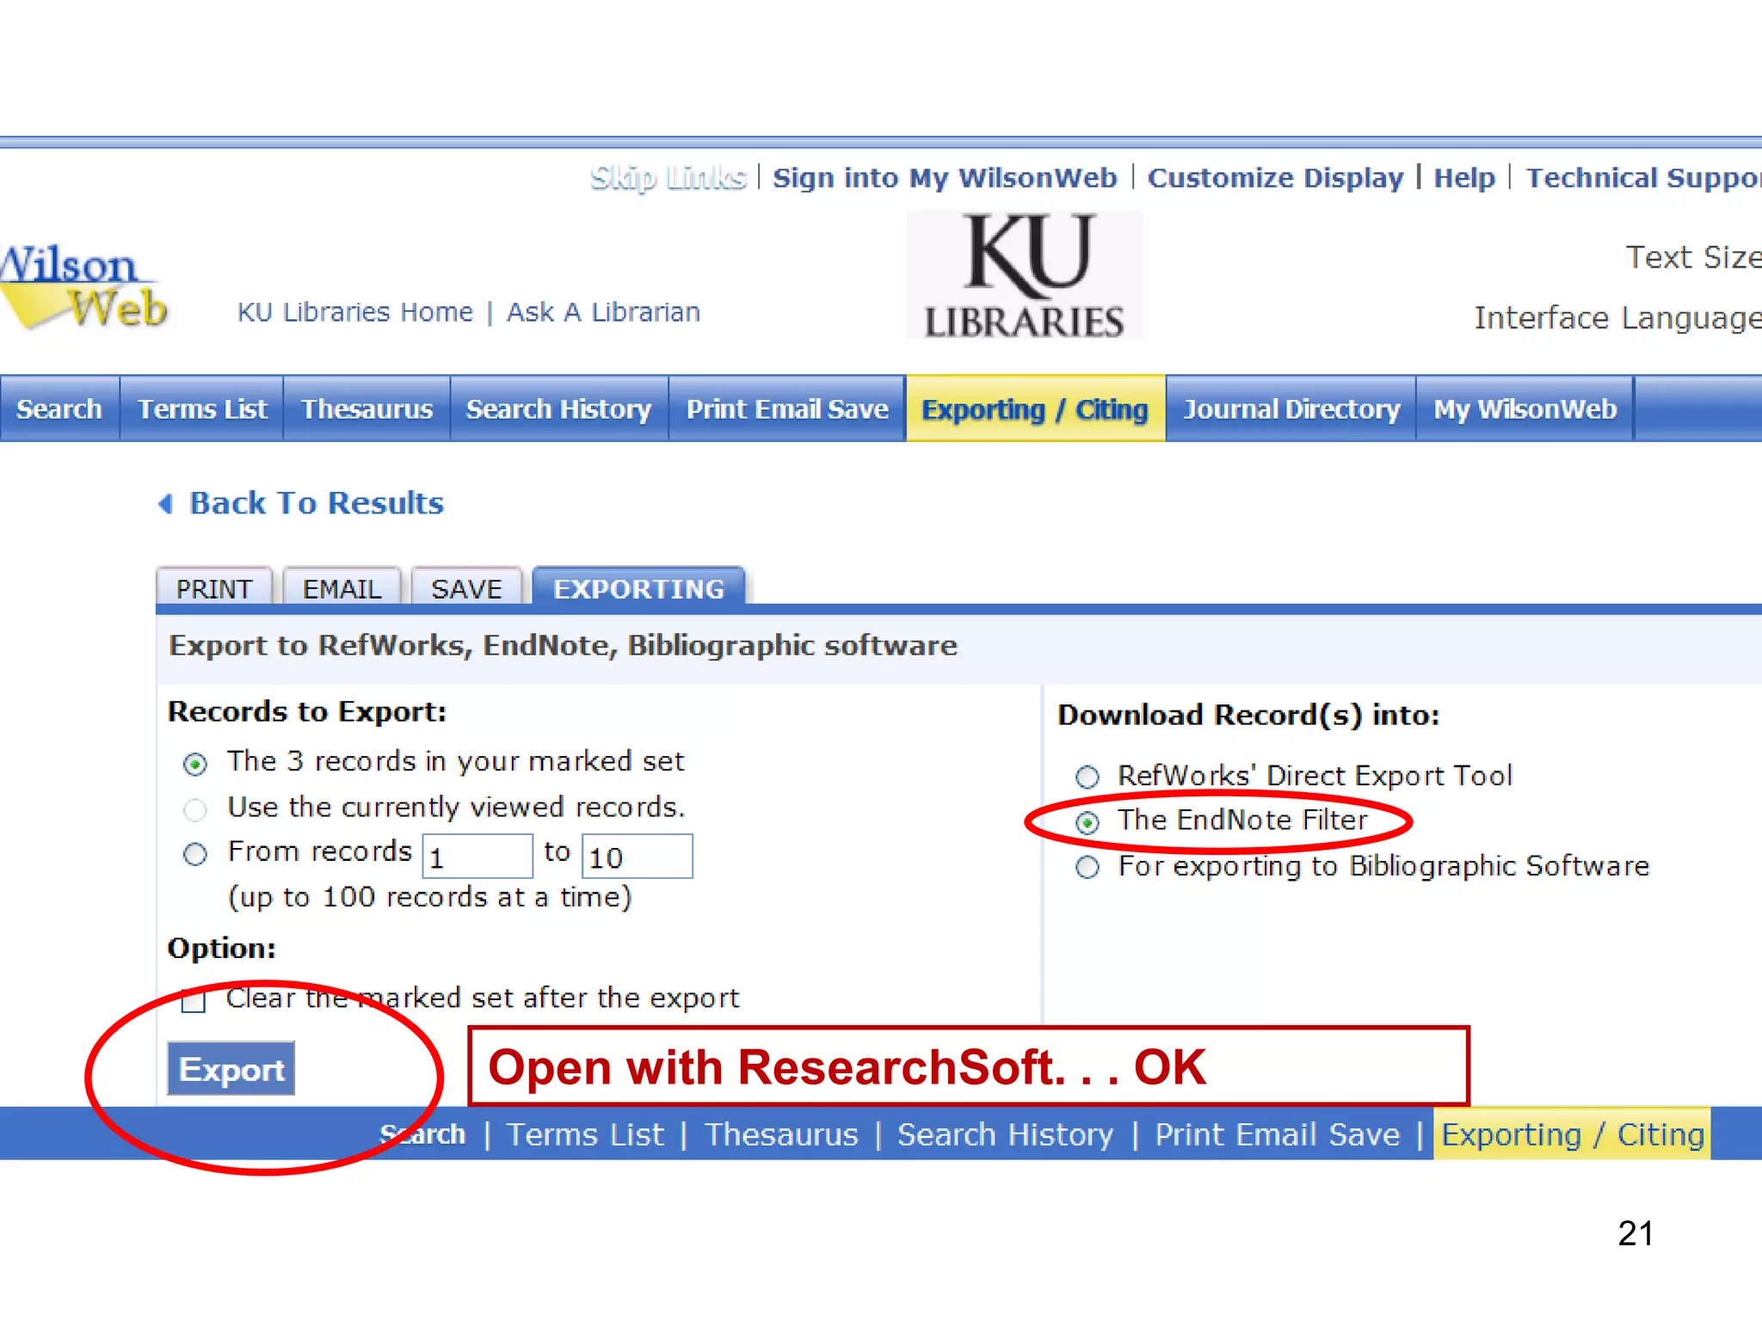This screenshot has height=1321, width=1762.
Task: Click the Skip Links link
Action: tap(668, 178)
